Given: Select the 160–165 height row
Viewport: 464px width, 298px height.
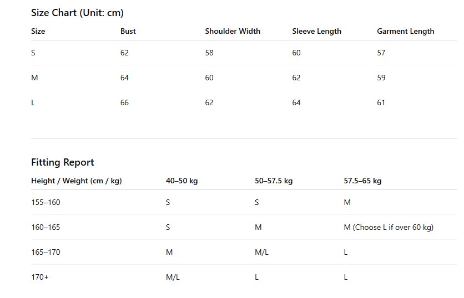Looking at the screenshot, I should pyautogui.click(x=244, y=227).
